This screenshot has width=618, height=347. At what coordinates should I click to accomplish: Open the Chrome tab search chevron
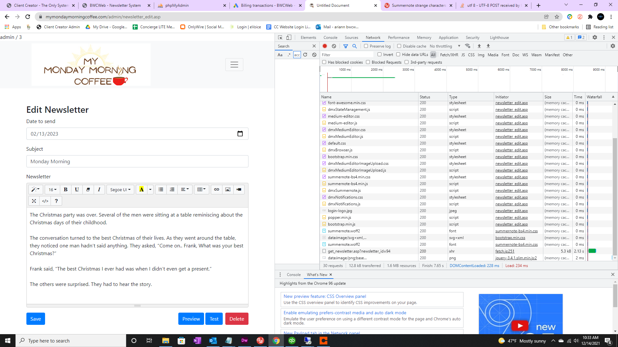pyautogui.click(x=566, y=5)
